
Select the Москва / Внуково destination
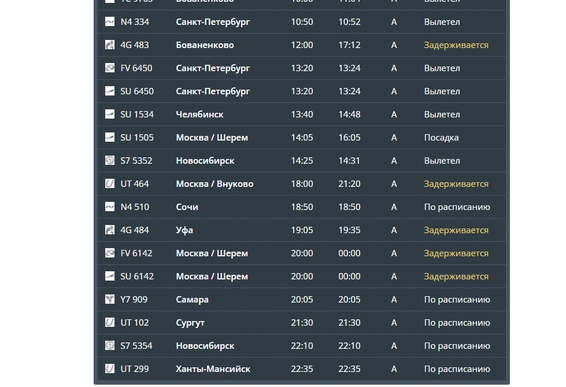coord(214,183)
